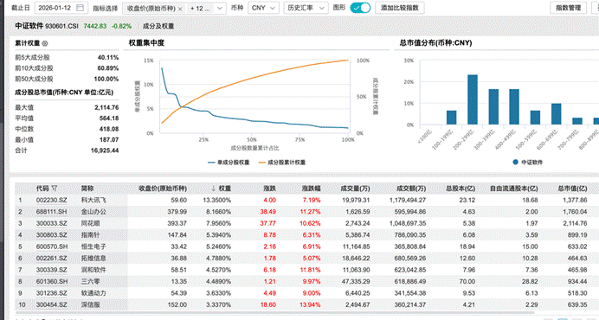Open the filter icon next to 代码 header

coord(55,189)
